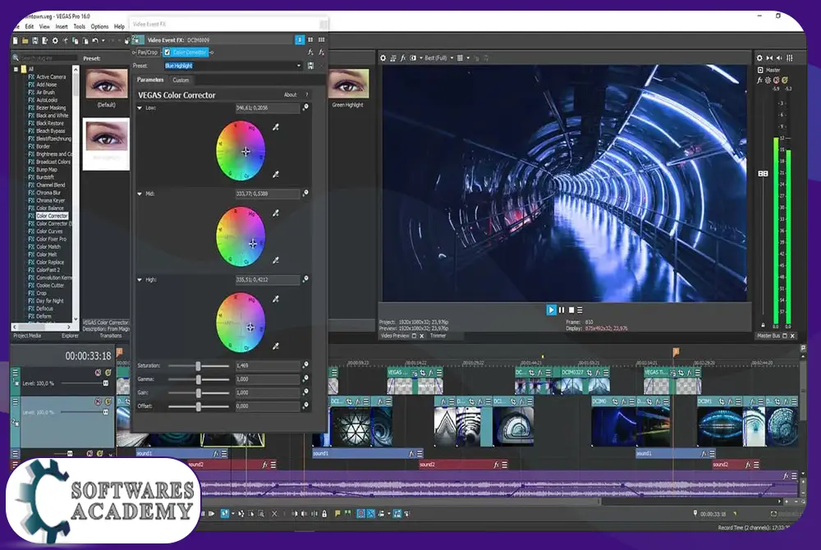Toggle Split Screen View icon in preview toolbar
The width and height of the screenshot is (821, 550).
413,58
